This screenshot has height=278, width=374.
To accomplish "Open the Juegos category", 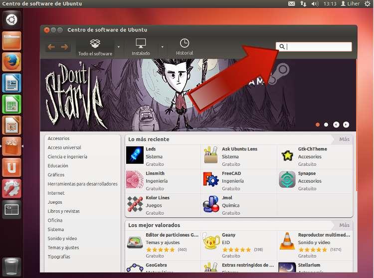I will (55, 202).
